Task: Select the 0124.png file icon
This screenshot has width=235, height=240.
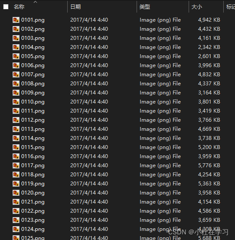Action: tap(16, 229)
